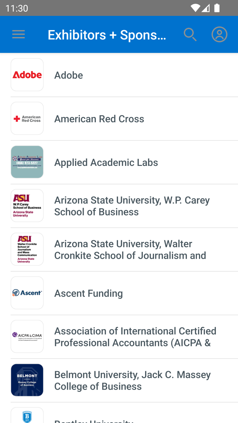This screenshot has height=423, width=238.
Task: Tap the AICPA & CIMA logo
Action: [27, 336]
